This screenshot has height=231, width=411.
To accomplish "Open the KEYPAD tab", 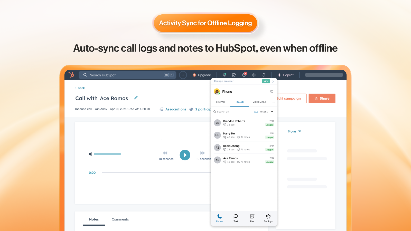I will click(x=220, y=102).
